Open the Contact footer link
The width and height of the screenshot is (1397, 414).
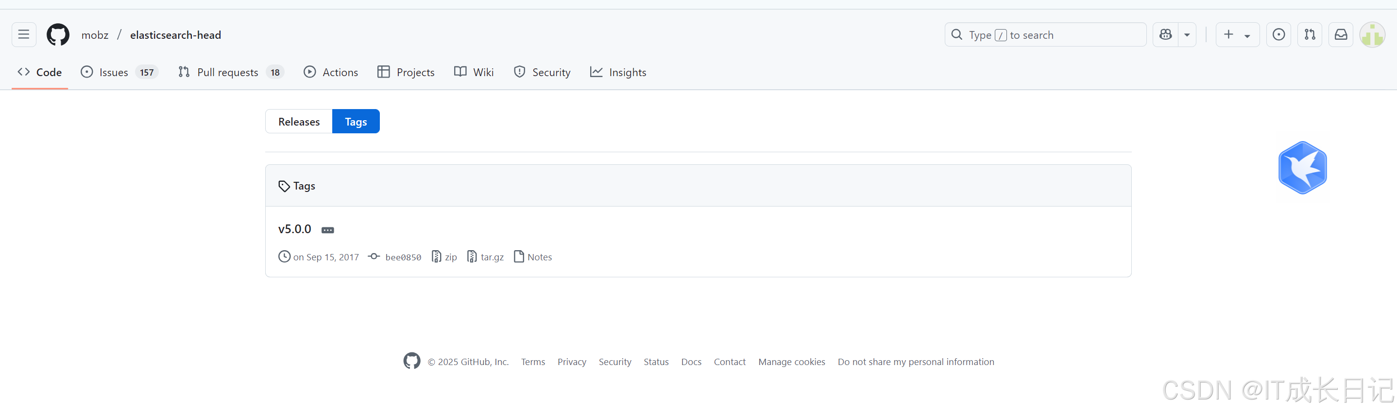click(730, 362)
